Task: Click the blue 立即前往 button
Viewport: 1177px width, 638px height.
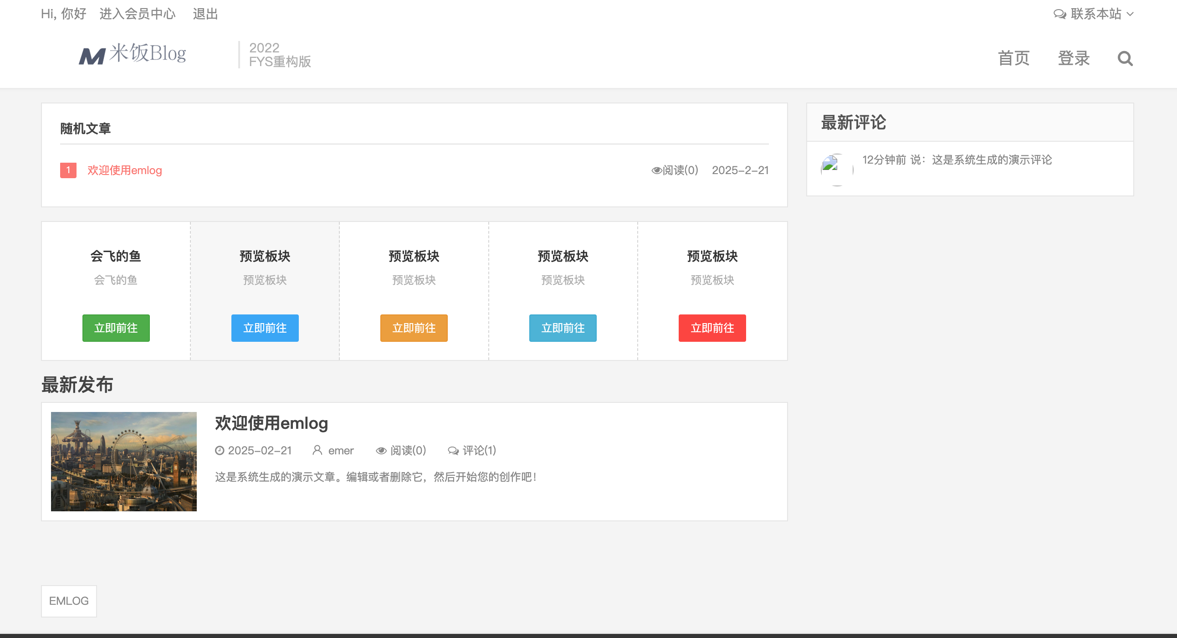Action: 265,328
